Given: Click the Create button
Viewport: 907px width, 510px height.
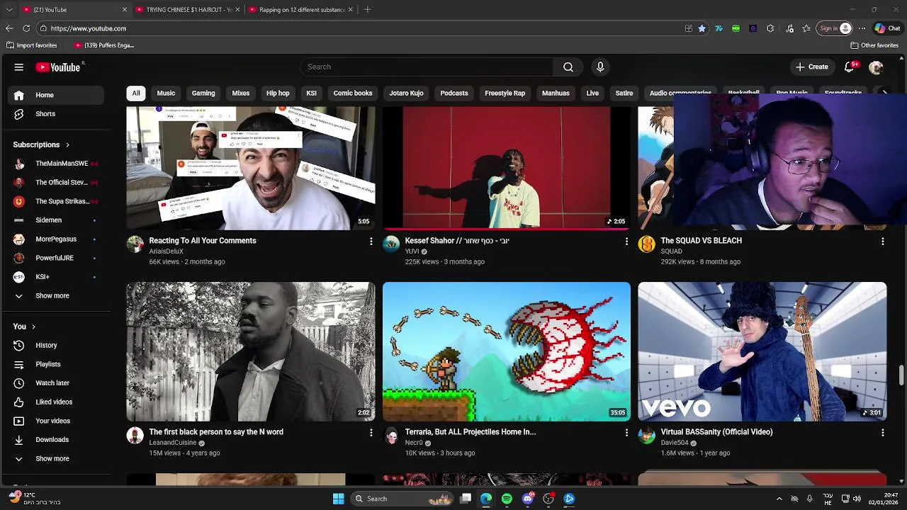Looking at the screenshot, I should (x=811, y=67).
